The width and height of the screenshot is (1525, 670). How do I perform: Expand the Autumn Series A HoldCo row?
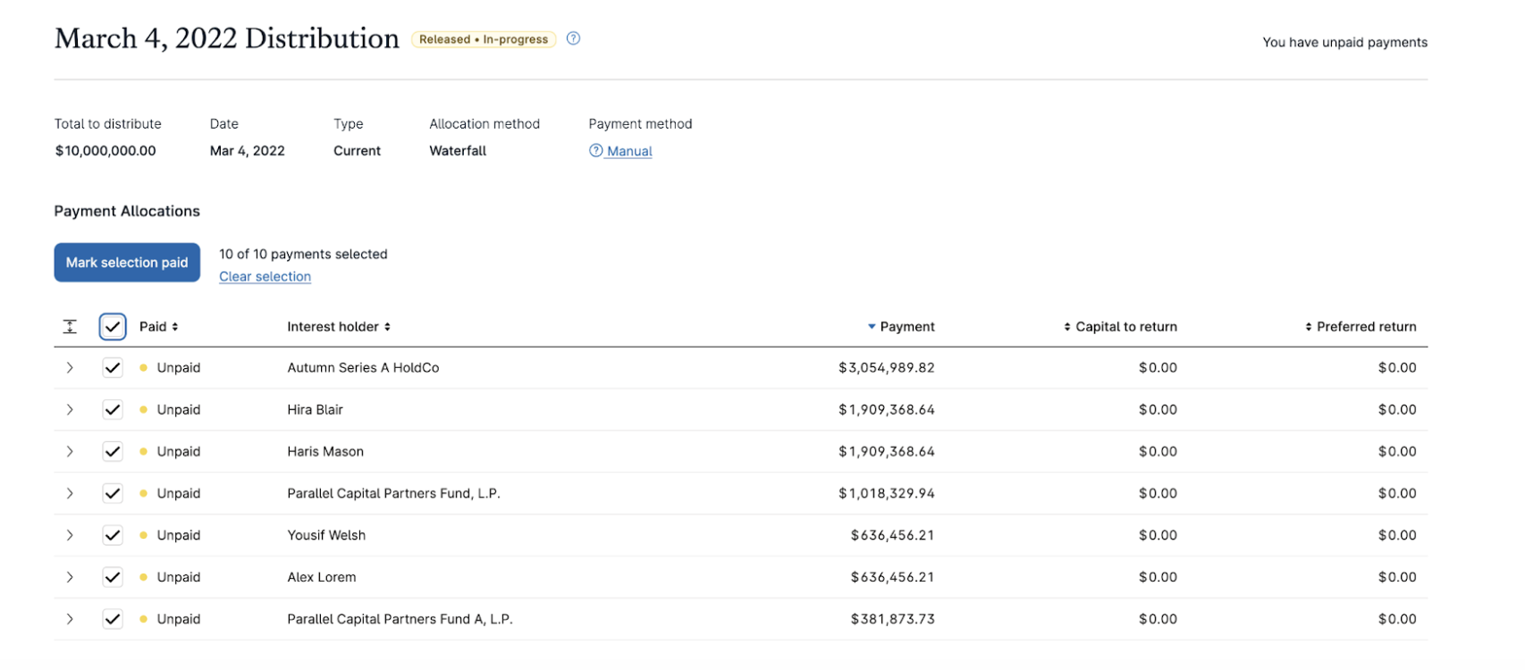tap(70, 368)
